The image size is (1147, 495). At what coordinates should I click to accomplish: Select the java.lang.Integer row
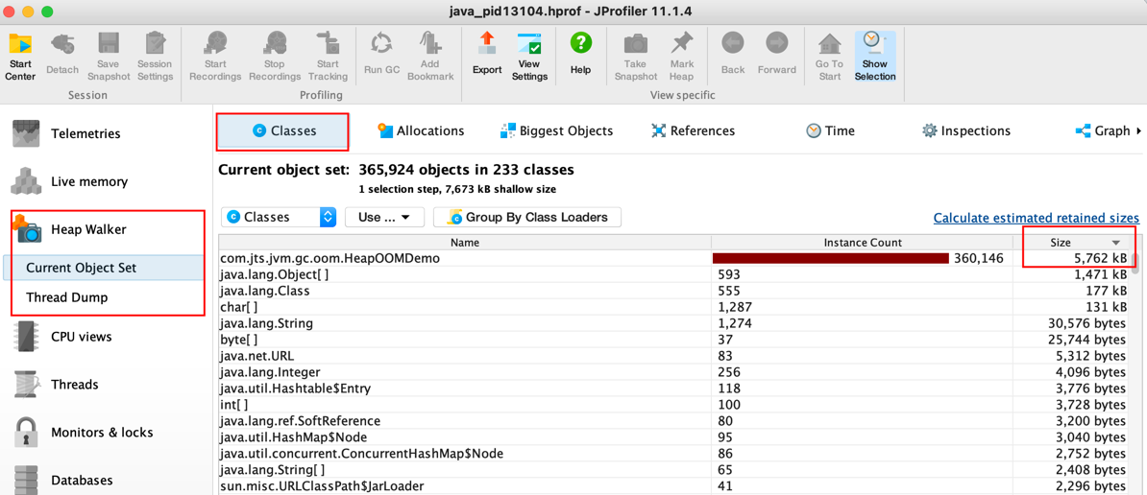(674, 371)
